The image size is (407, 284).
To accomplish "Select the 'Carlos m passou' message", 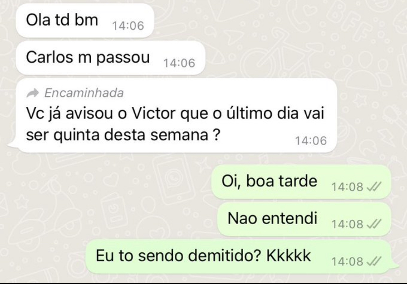I will (x=110, y=58).
